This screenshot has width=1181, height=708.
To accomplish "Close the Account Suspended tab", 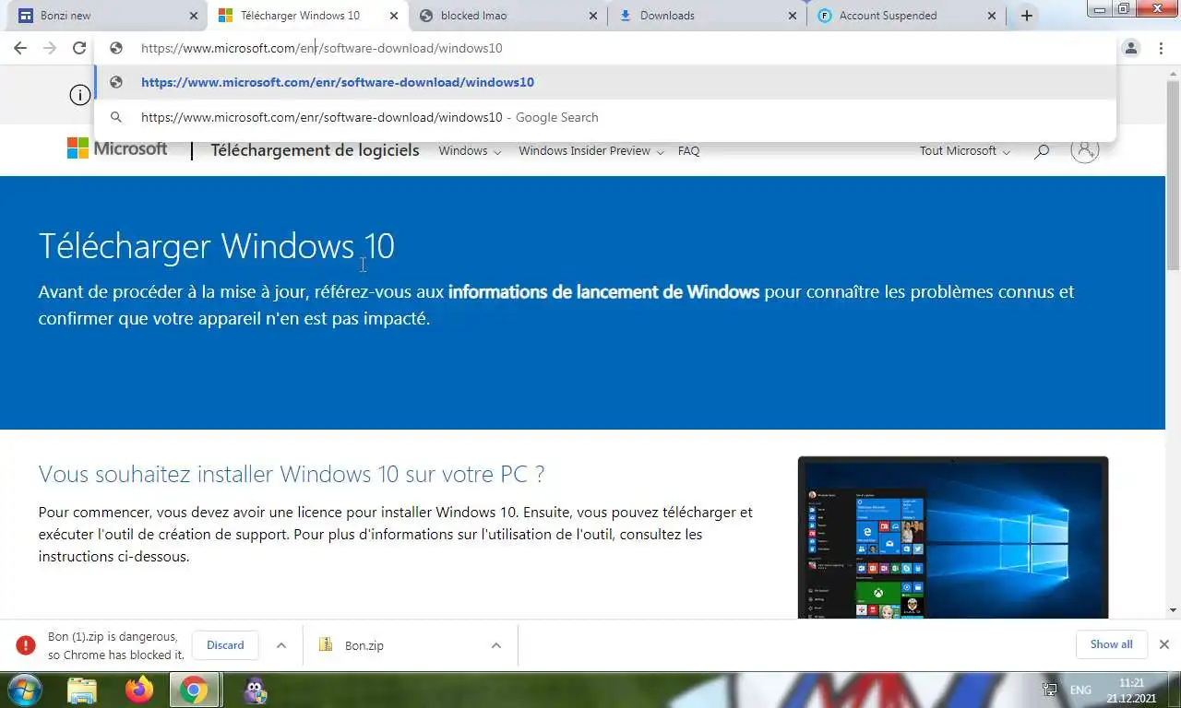I will tap(992, 16).
